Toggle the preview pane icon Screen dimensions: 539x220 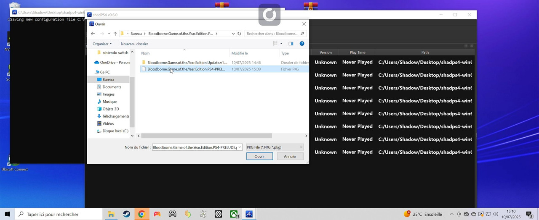click(291, 44)
